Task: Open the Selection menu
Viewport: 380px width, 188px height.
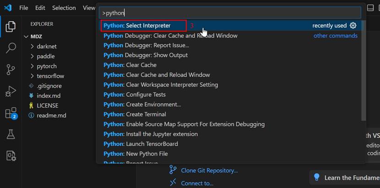Action: coord(64,8)
